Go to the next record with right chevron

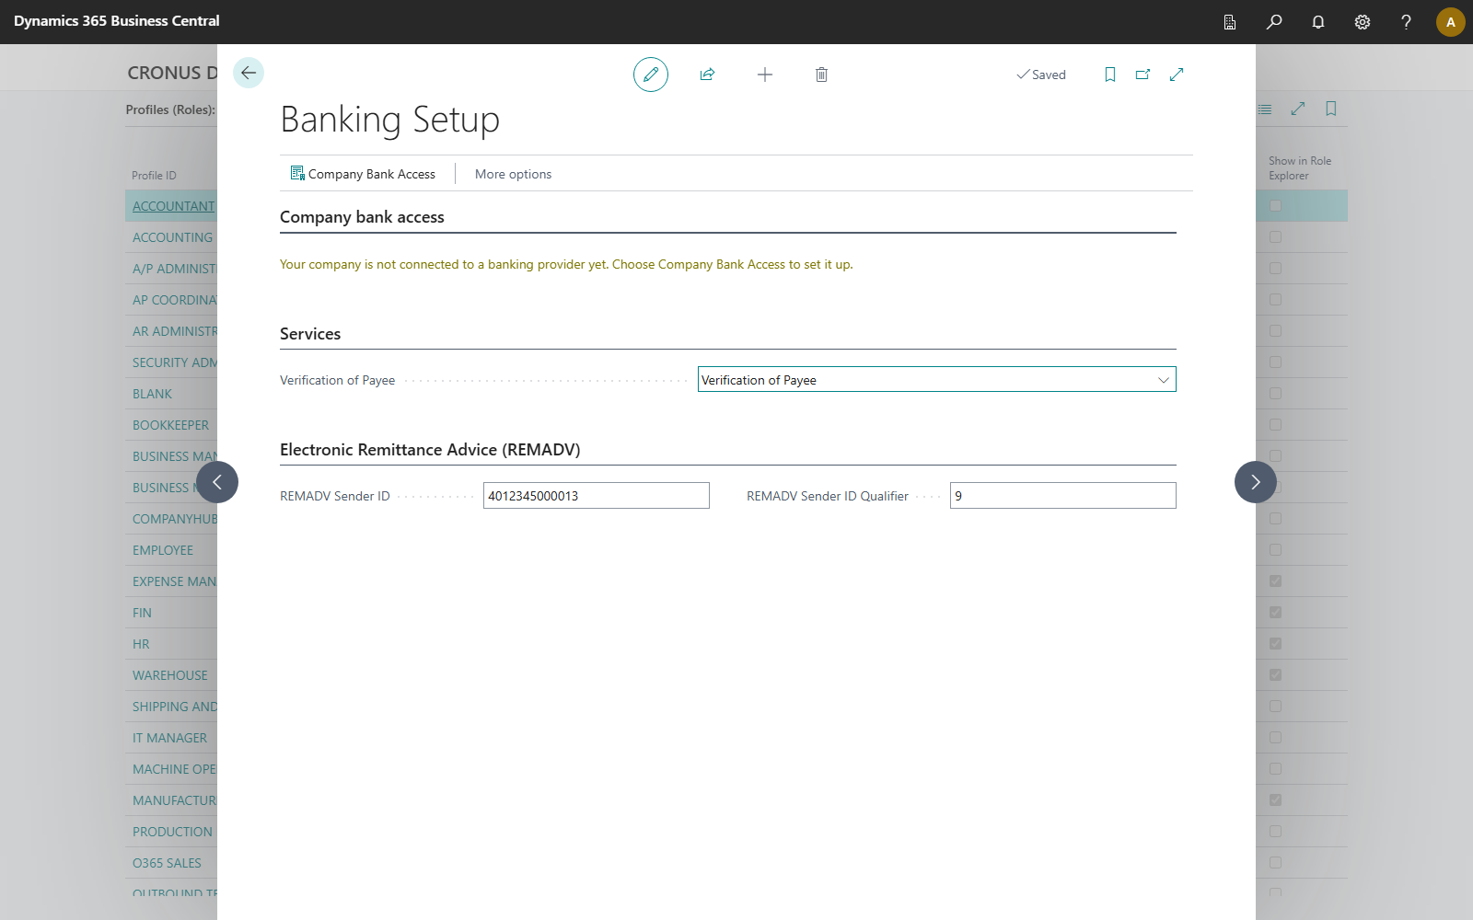click(x=1256, y=482)
